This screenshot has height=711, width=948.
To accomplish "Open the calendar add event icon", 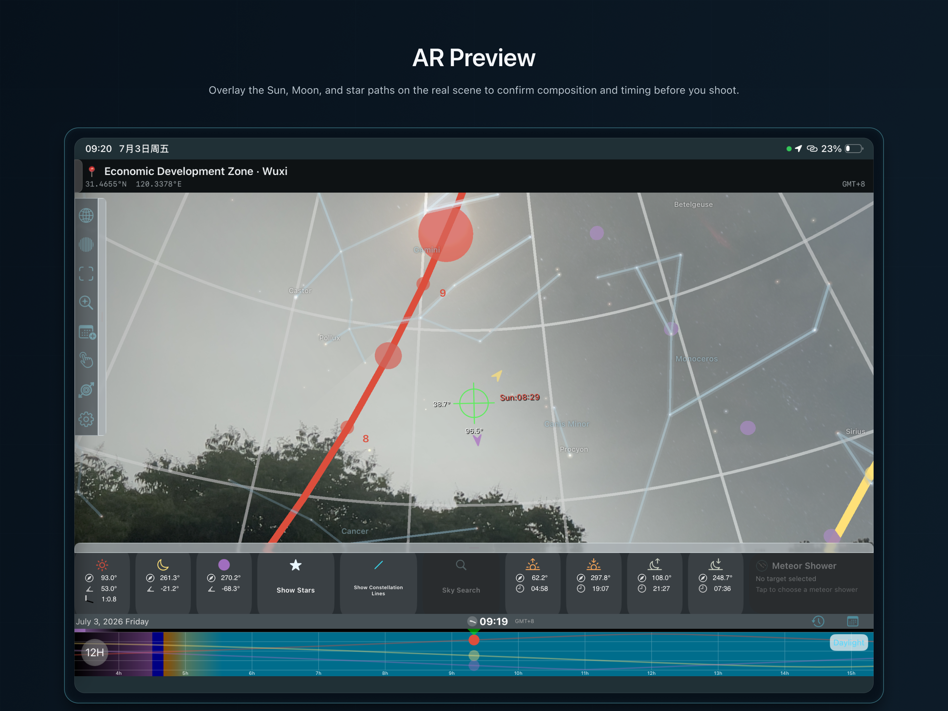I will 87,332.
